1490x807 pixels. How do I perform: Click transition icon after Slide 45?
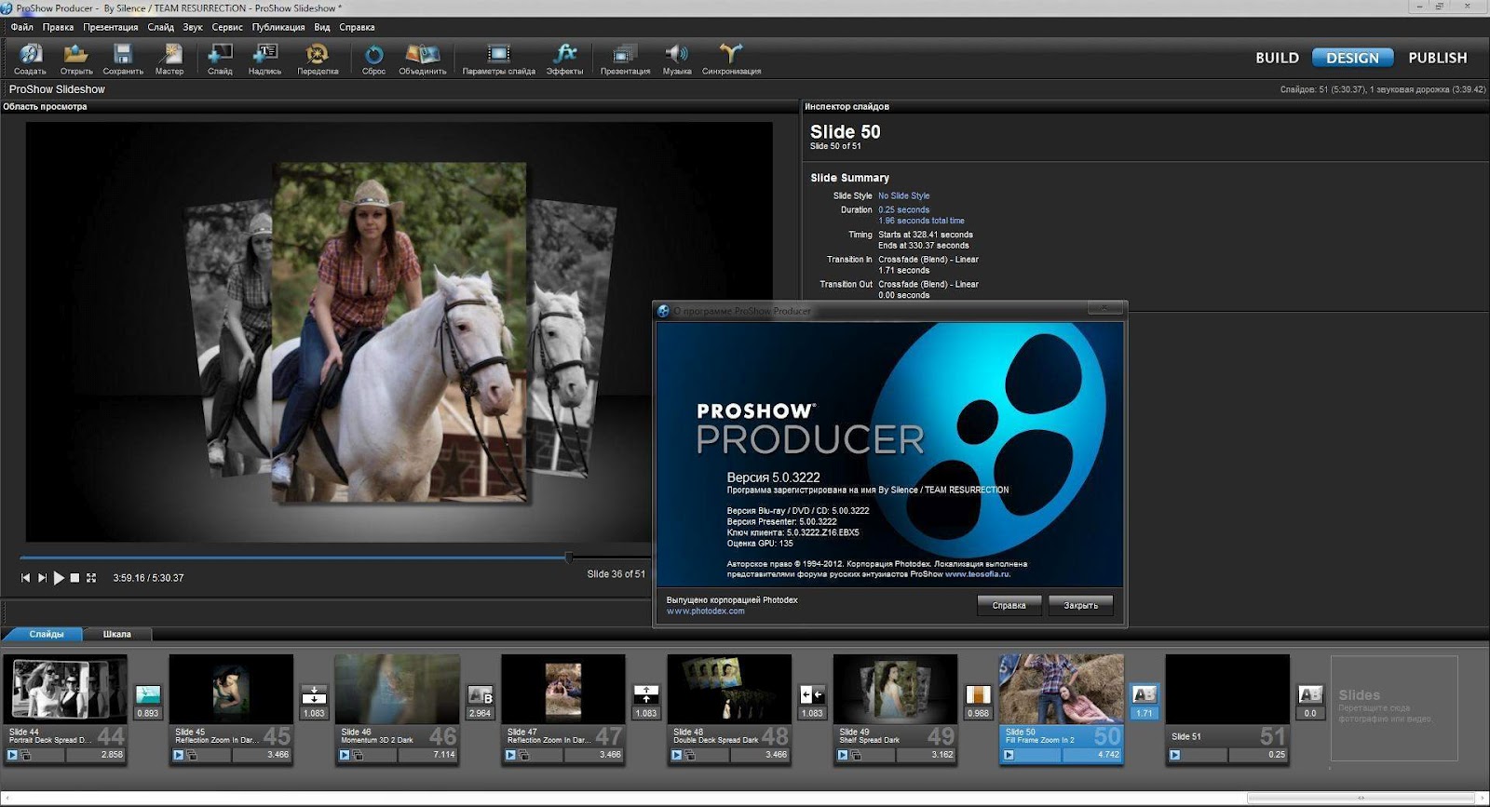pos(314,694)
